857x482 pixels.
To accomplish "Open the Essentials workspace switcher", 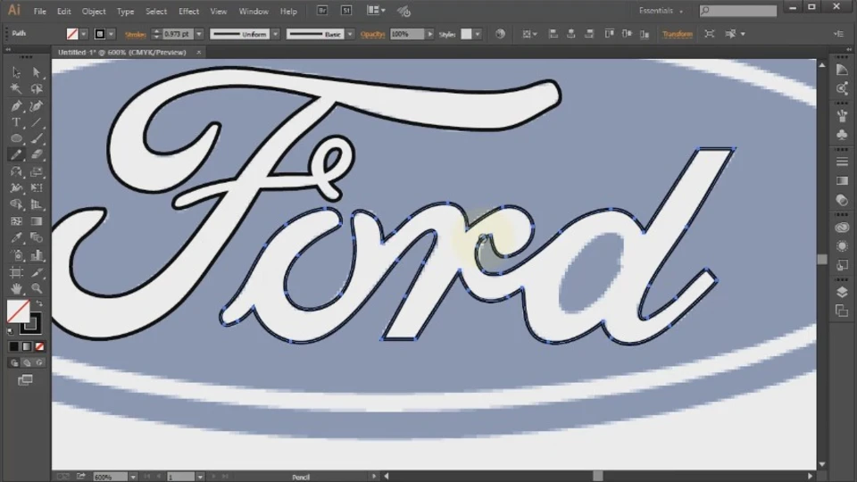I will click(661, 11).
